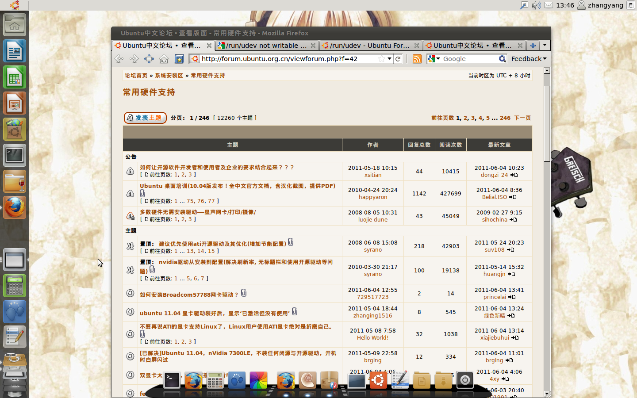The width and height of the screenshot is (637, 398).
Task: Open the search engine selector dropdown
Action: [x=434, y=59]
